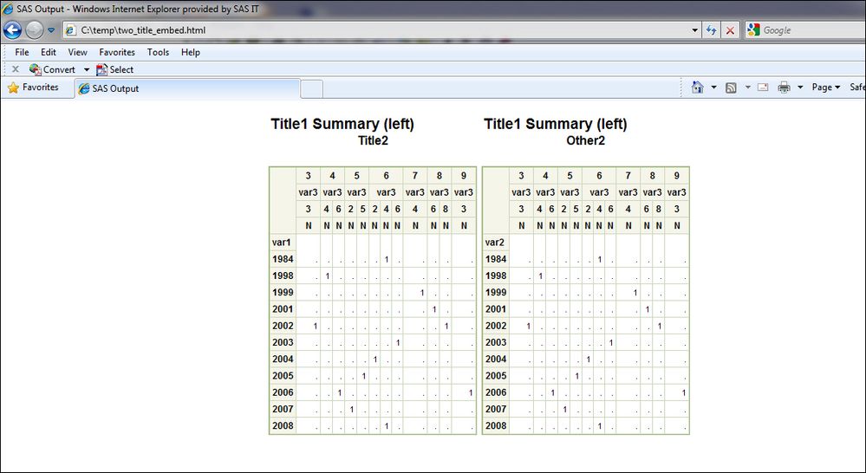This screenshot has width=866, height=473.
Task: Open a new blank tab
Action: [312, 89]
